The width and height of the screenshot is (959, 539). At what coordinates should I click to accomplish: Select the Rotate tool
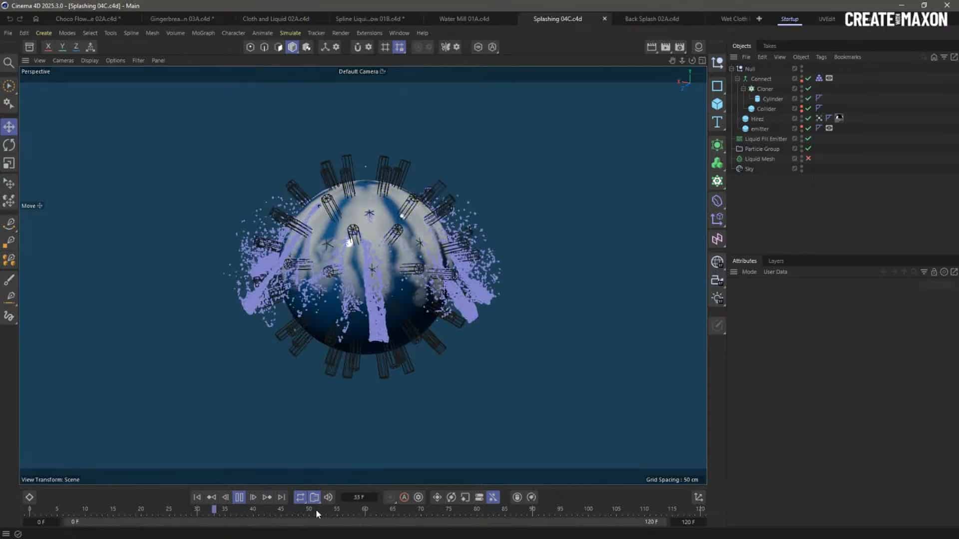[x=9, y=145]
